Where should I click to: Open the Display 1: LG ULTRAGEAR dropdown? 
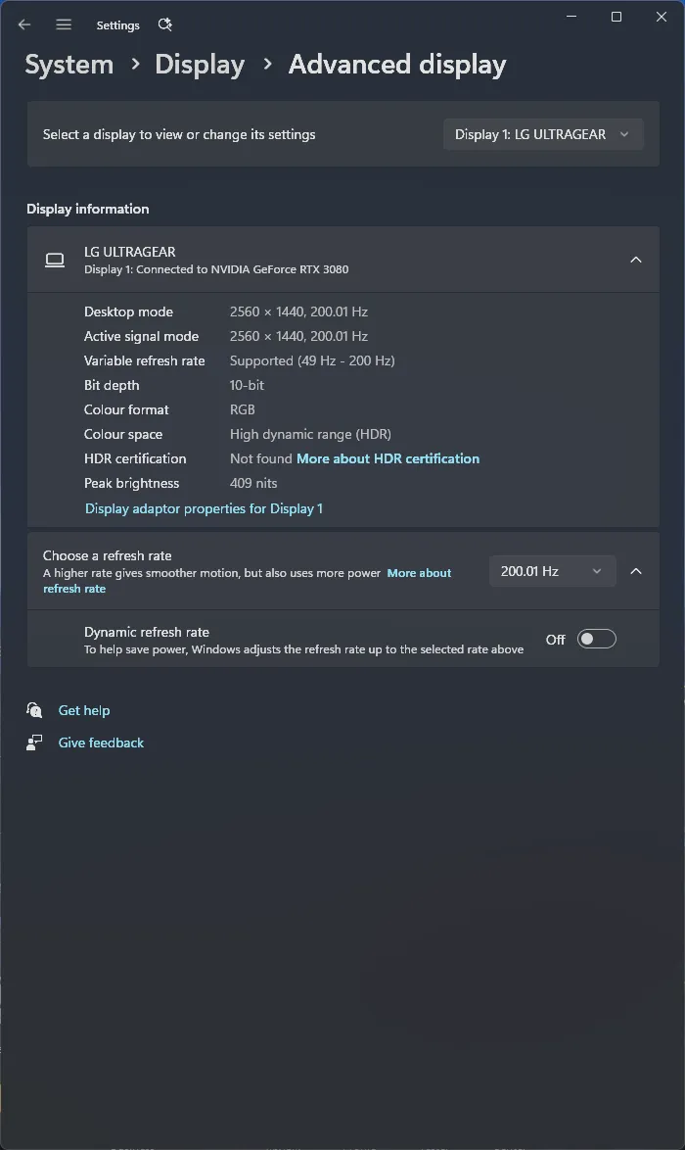(x=543, y=134)
